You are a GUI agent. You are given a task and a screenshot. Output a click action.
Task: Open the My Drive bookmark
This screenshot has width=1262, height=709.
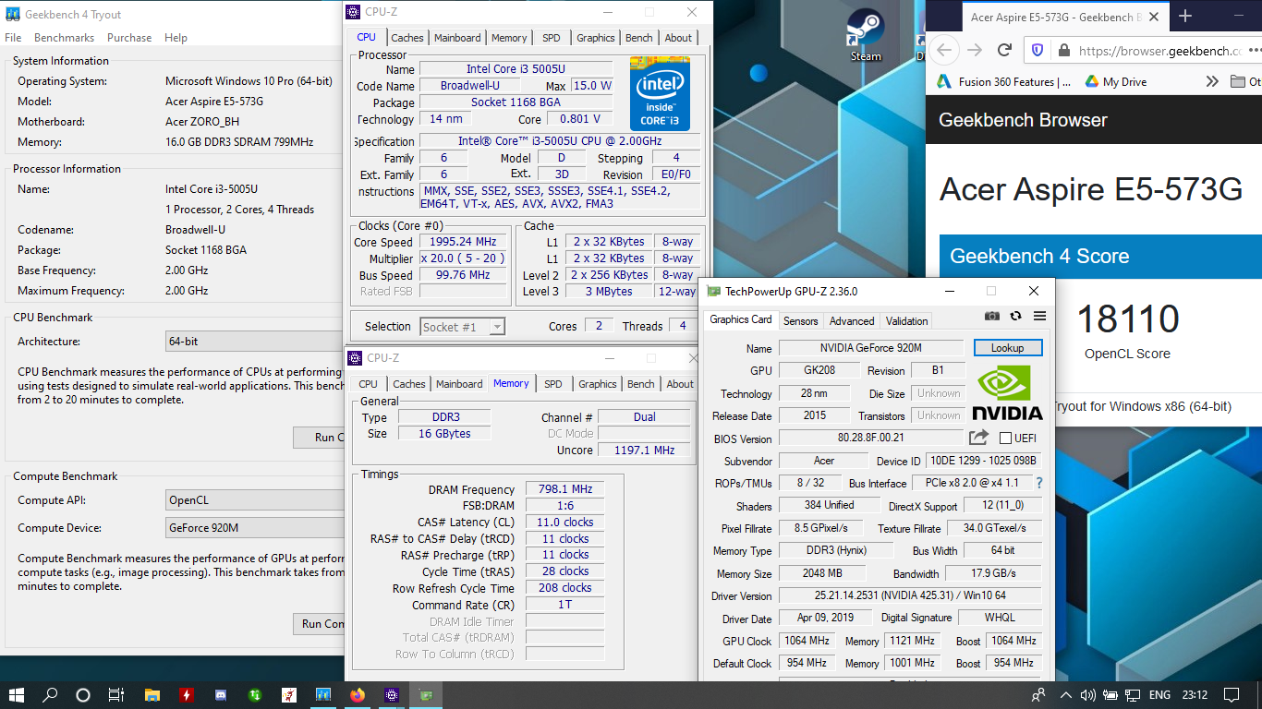point(1114,81)
